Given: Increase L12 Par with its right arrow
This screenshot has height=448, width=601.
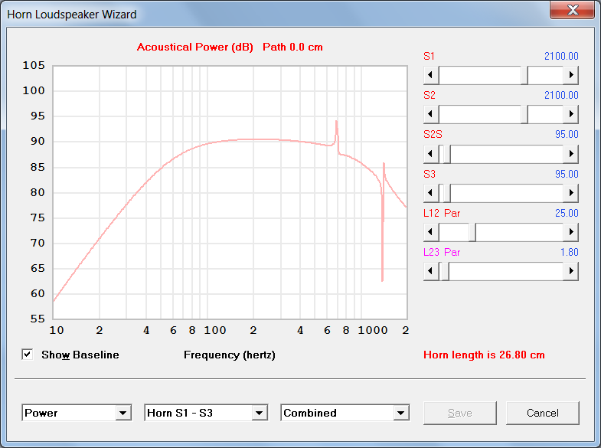Looking at the screenshot, I should [570, 232].
